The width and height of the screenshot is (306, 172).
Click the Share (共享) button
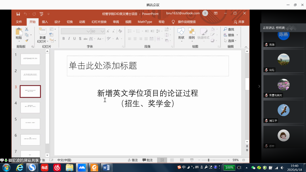click(x=239, y=22)
